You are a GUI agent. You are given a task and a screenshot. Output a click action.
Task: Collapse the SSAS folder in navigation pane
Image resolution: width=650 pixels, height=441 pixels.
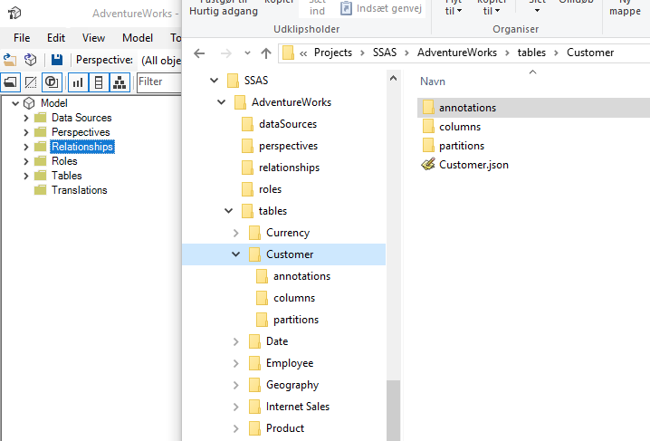pos(214,81)
